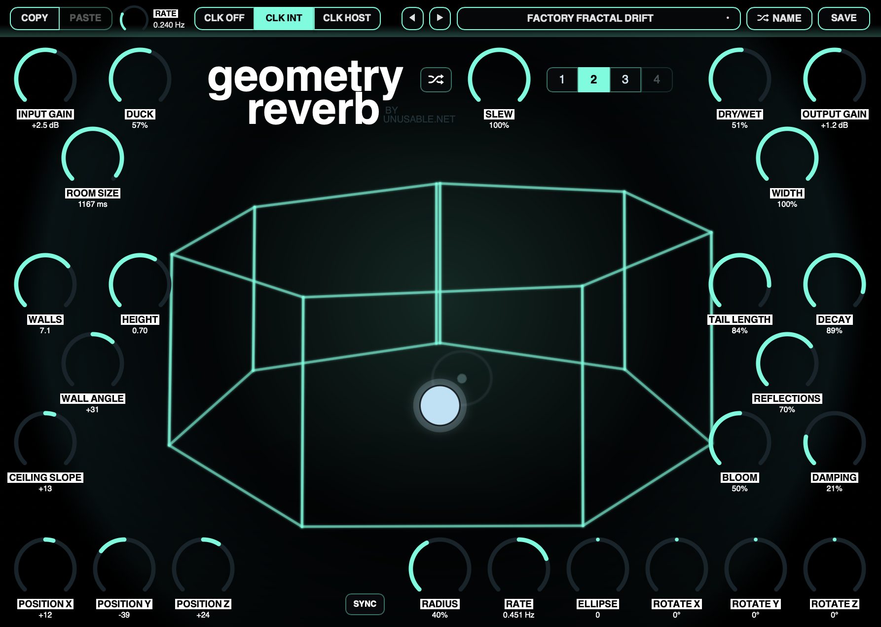Screen dimensions: 881x627
Task: Click the listener position ball in the room
Action: [x=440, y=405]
